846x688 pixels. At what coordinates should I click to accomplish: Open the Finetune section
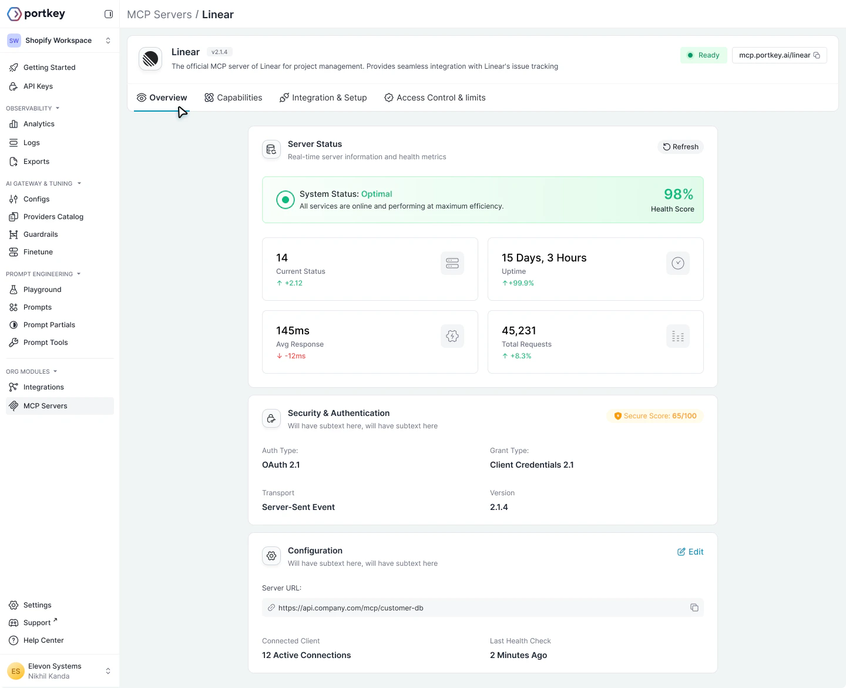click(x=38, y=251)
